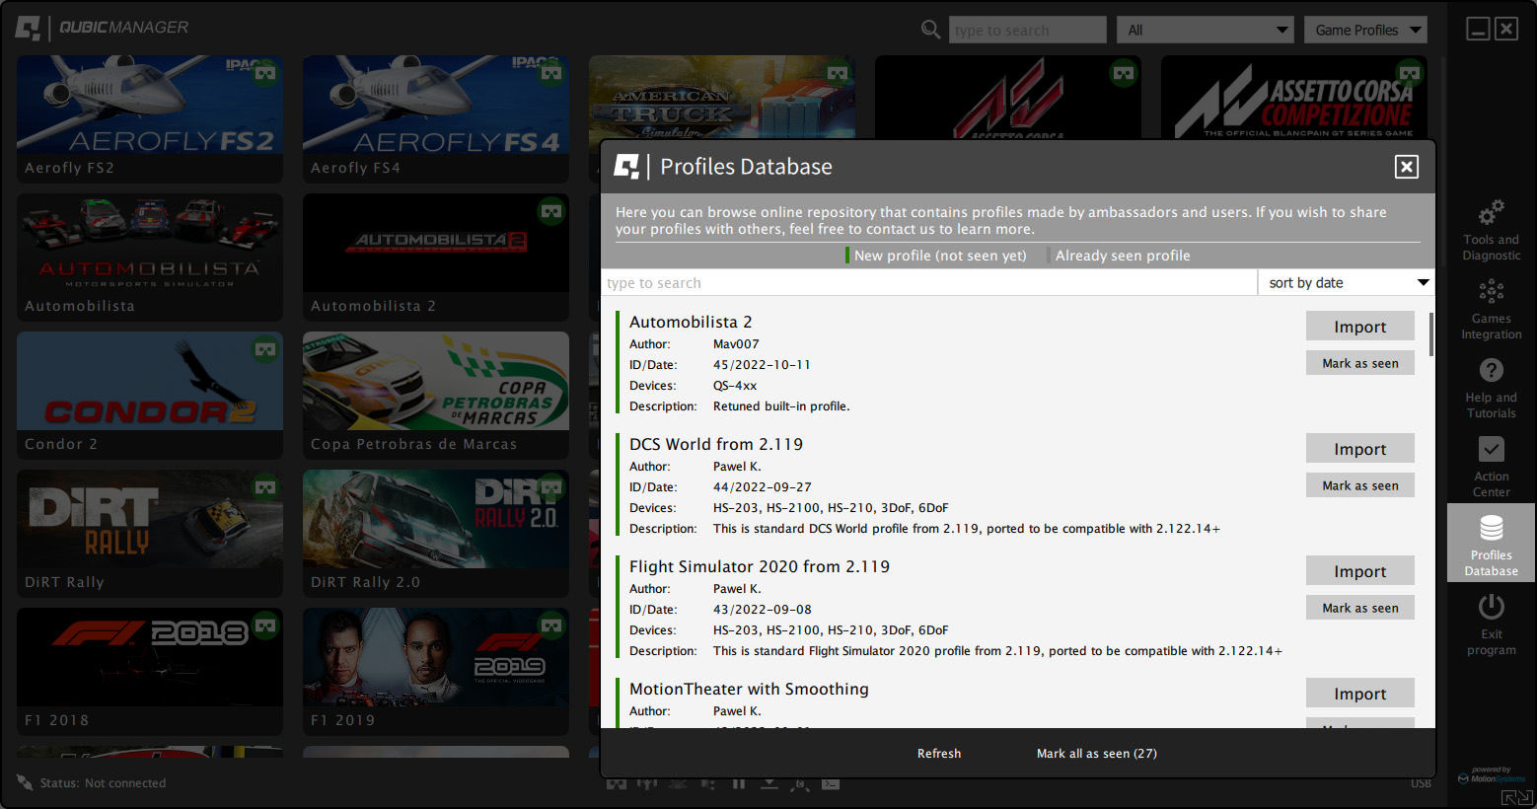Import the DCS World from 2.119 profile
The height and width of the screenshot is (809, 1537).
[x=1359, y=449]
